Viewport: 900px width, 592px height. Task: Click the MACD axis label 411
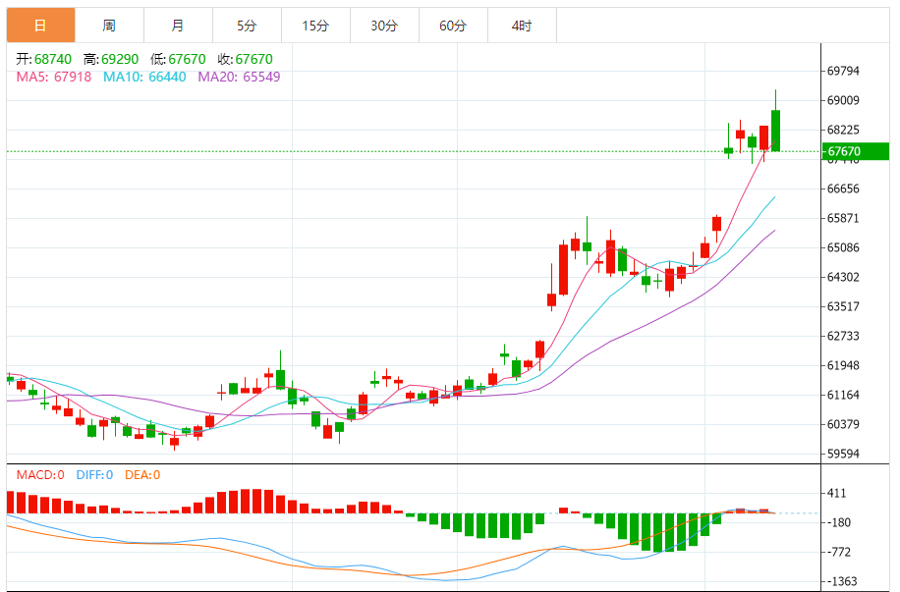837,493
